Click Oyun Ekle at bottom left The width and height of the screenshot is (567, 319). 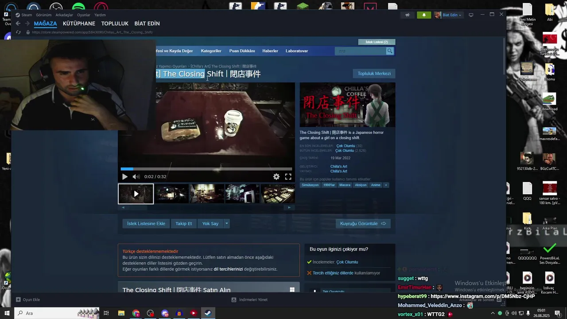[x=28, y=300]
